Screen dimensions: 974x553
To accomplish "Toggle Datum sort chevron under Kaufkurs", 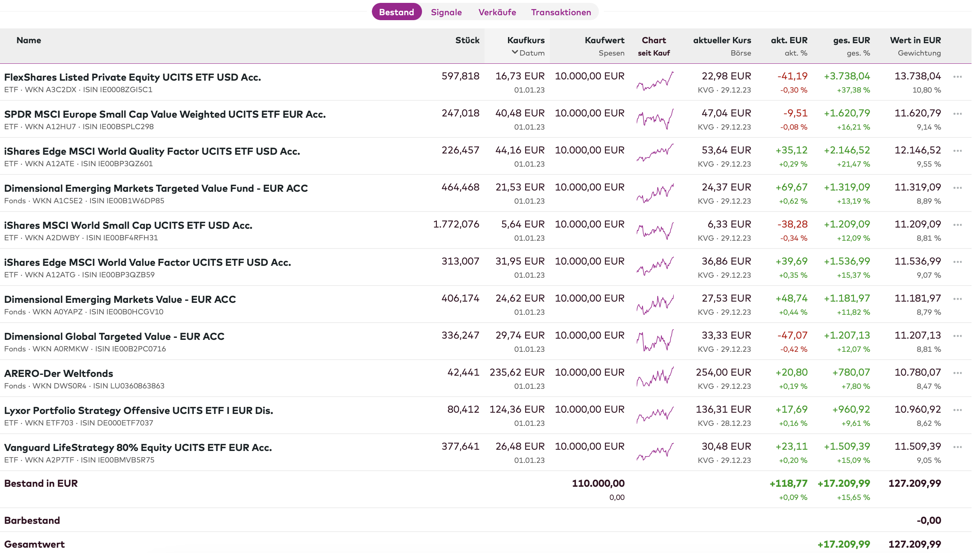I will point(515,53).
